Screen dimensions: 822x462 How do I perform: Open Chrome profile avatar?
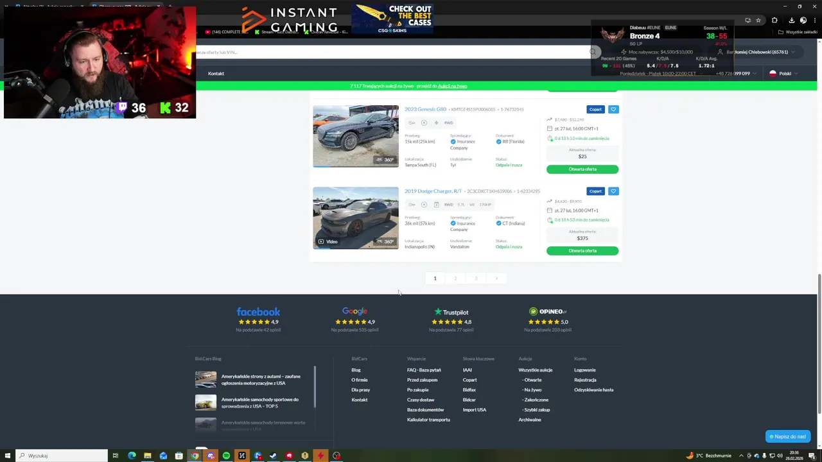(x=803, y=20)
